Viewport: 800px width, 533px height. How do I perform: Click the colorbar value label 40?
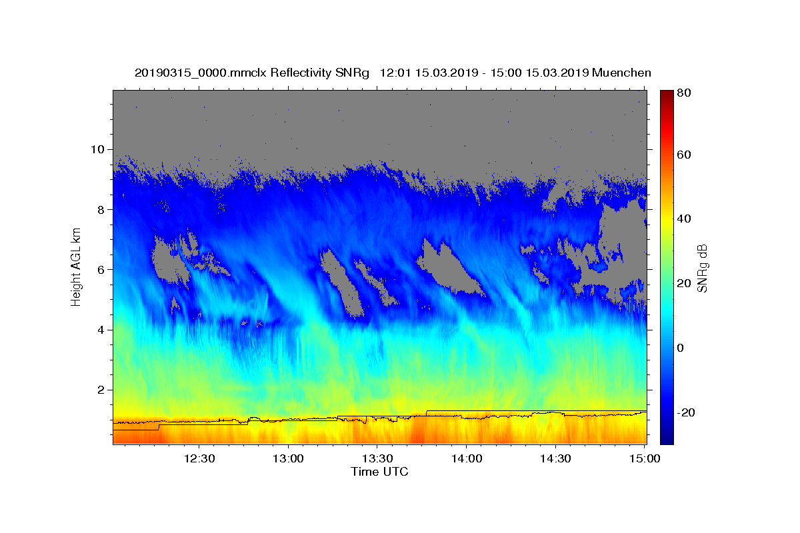click(x=685, y=219)
